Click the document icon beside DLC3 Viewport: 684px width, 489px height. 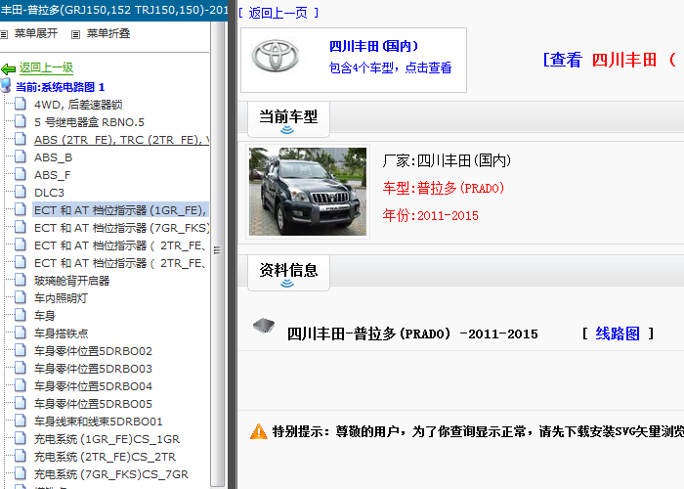point(21,192)
